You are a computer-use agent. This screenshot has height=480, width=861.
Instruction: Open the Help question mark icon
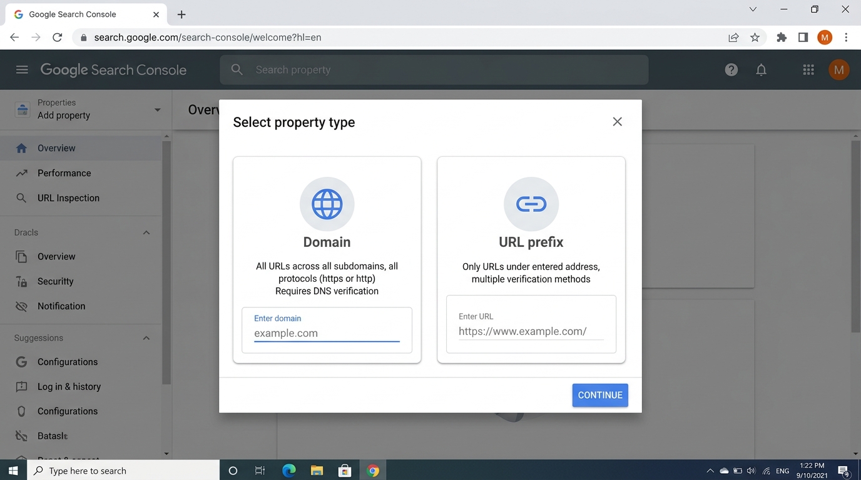731,70
